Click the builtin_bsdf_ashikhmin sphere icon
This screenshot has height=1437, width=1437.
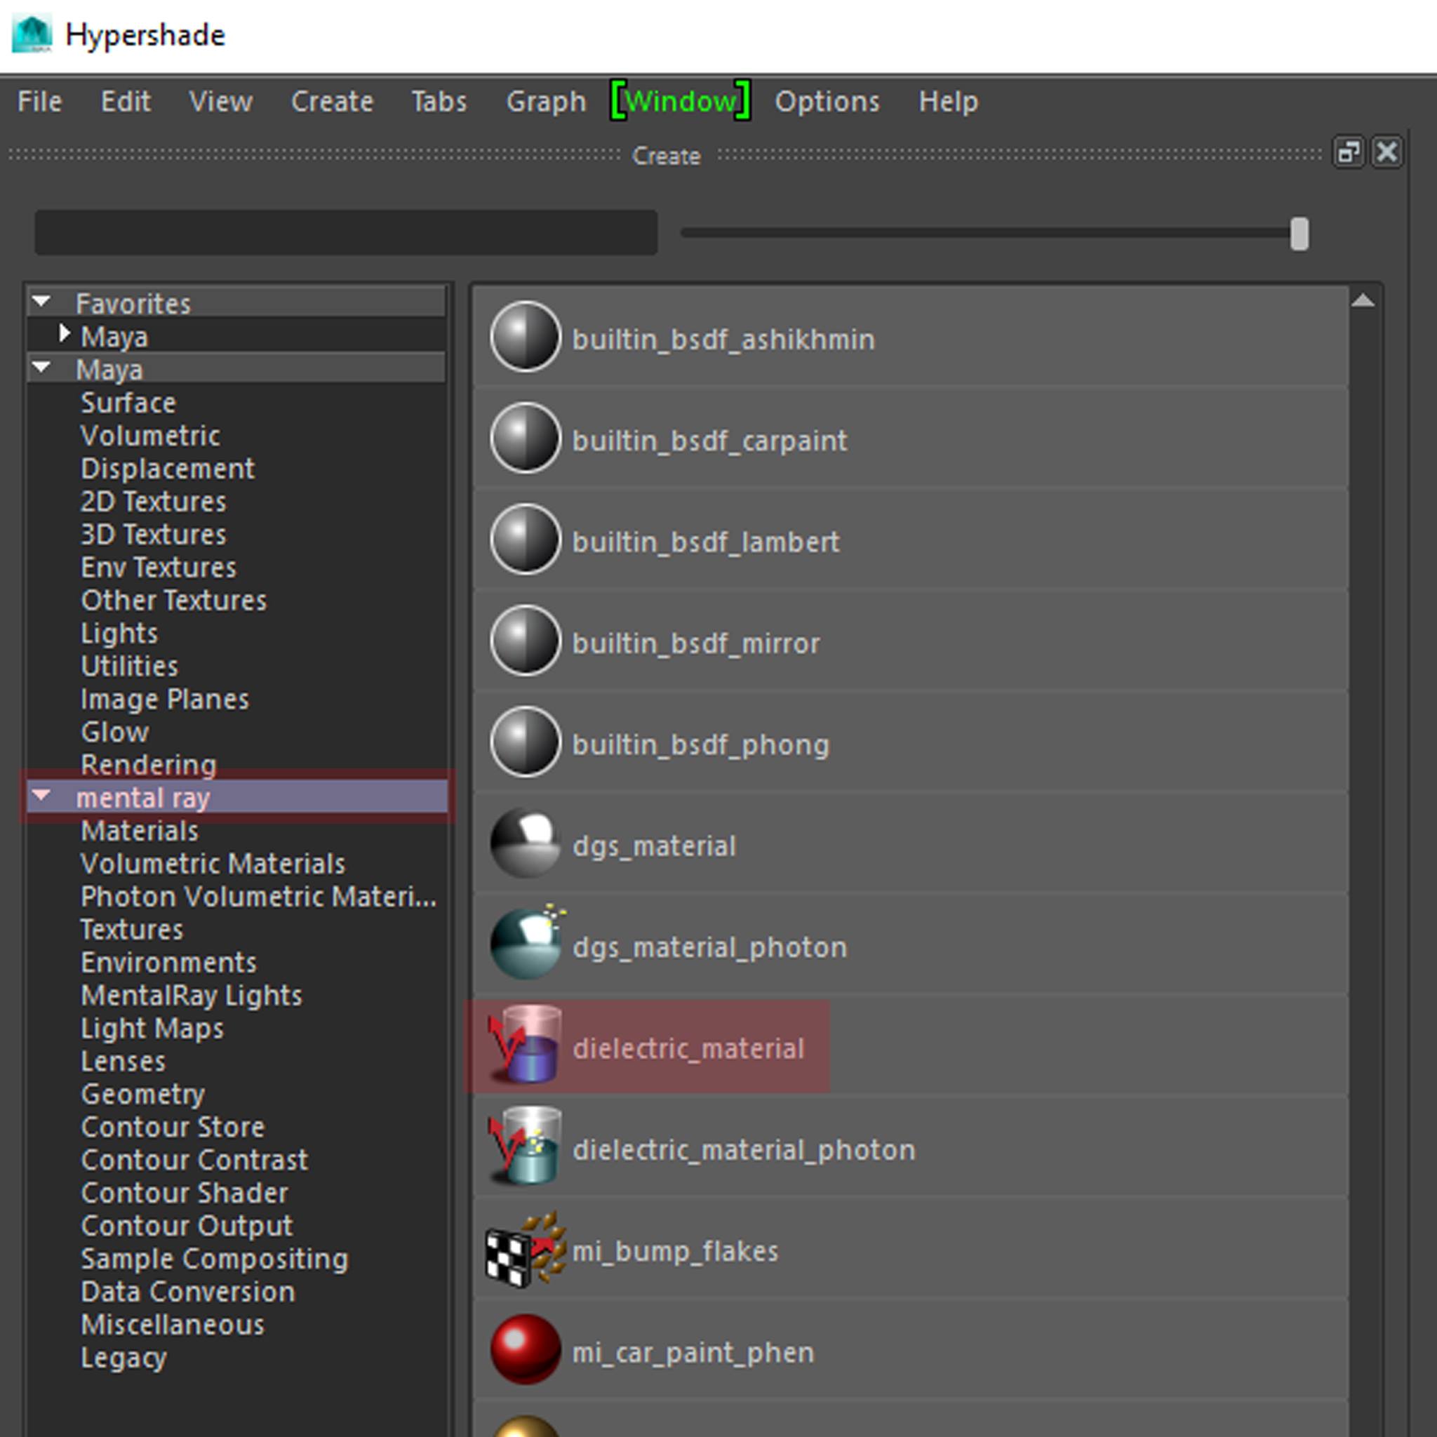pos(525,337)
